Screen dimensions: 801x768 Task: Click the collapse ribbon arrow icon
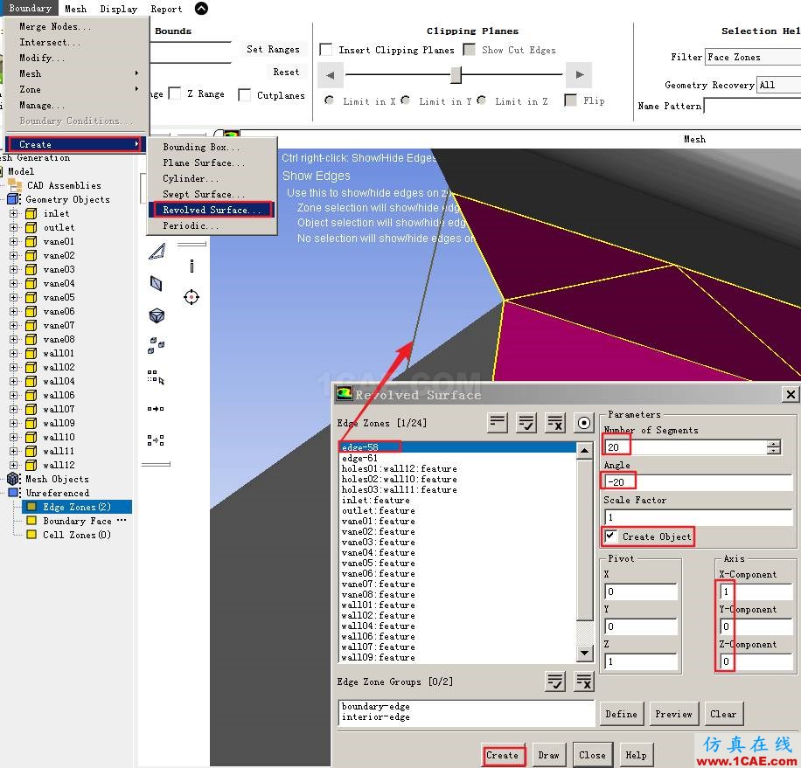pyautogui.click(x=202, y=9)
